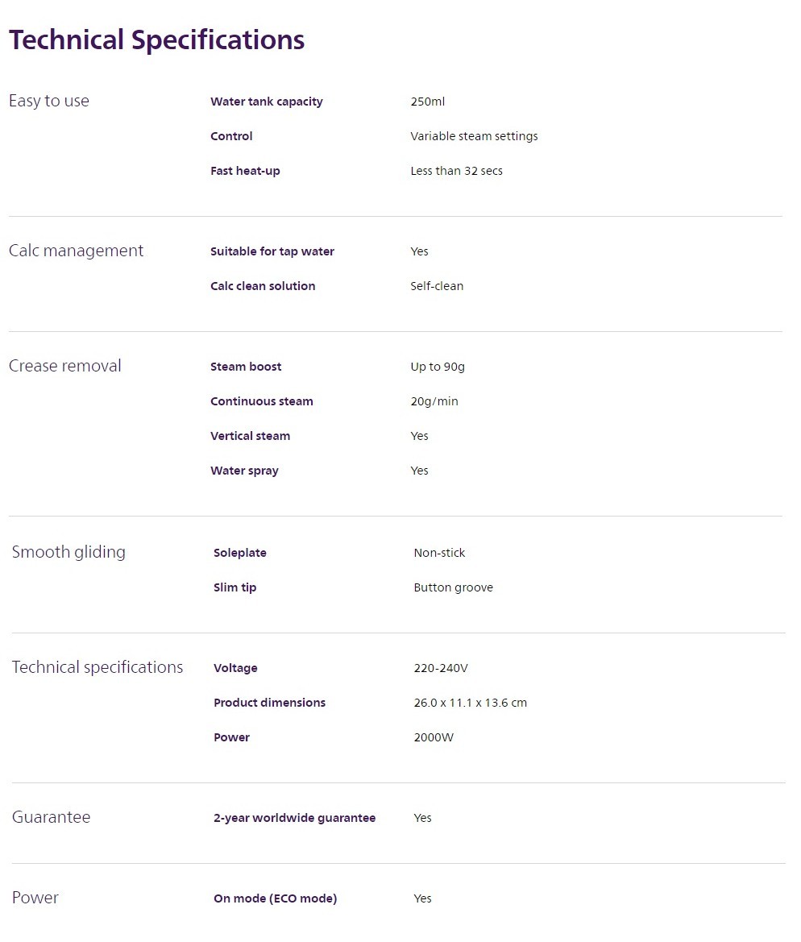Select the Crease removal section title
The height and width of the screenshot is (942, 801).
(x=65, y=366)
